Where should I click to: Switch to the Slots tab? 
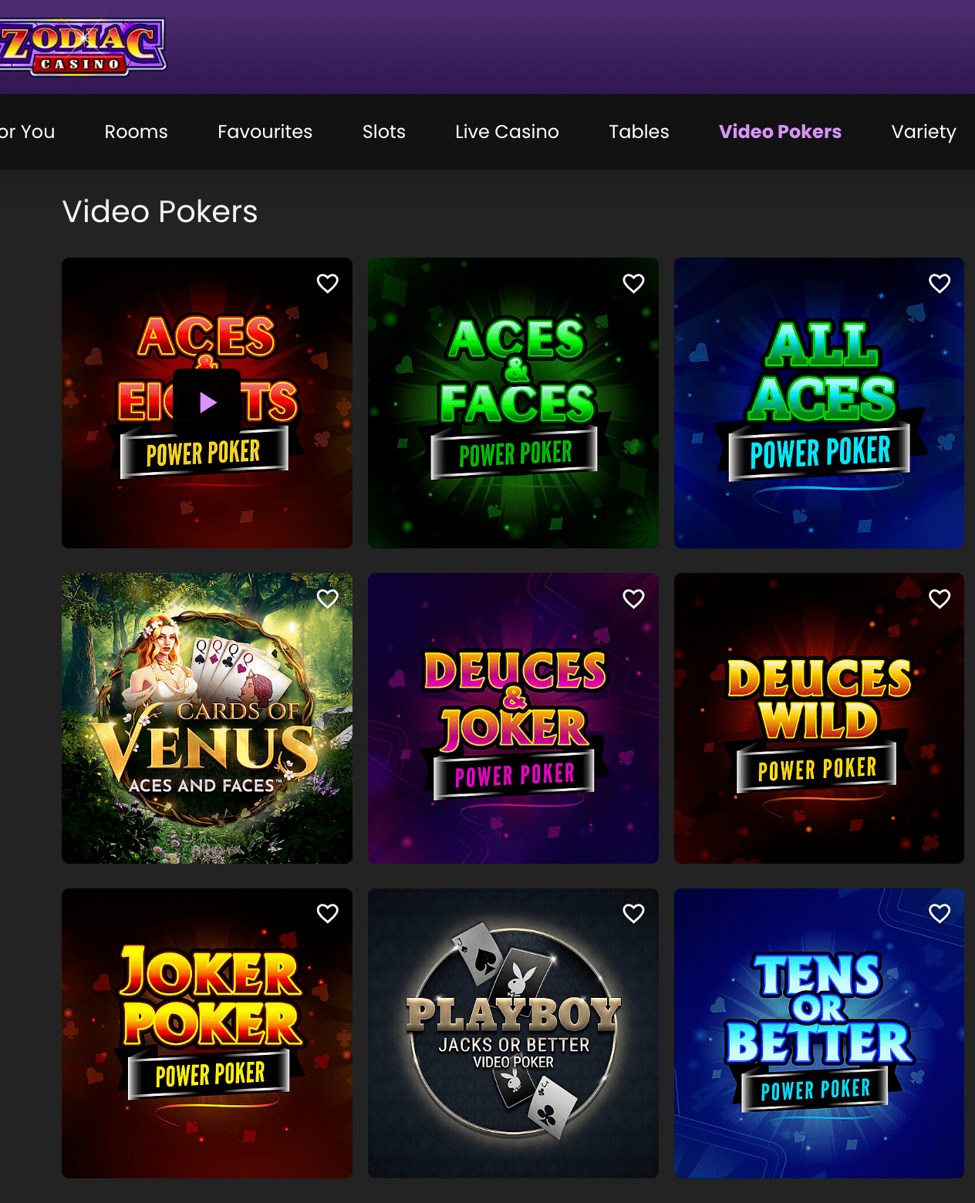click(383, 131)
